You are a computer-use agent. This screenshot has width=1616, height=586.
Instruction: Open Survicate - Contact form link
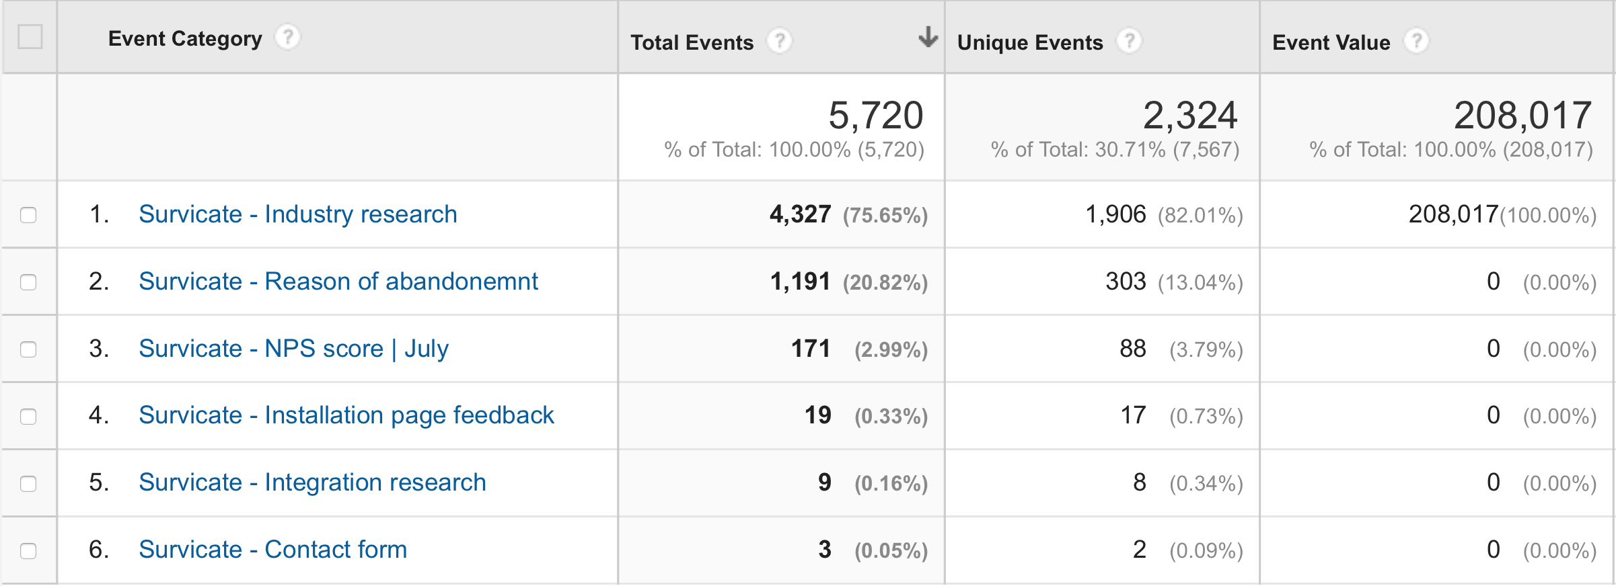click(273, 550)
